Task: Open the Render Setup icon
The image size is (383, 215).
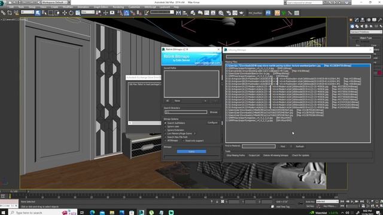Action: 229,13
